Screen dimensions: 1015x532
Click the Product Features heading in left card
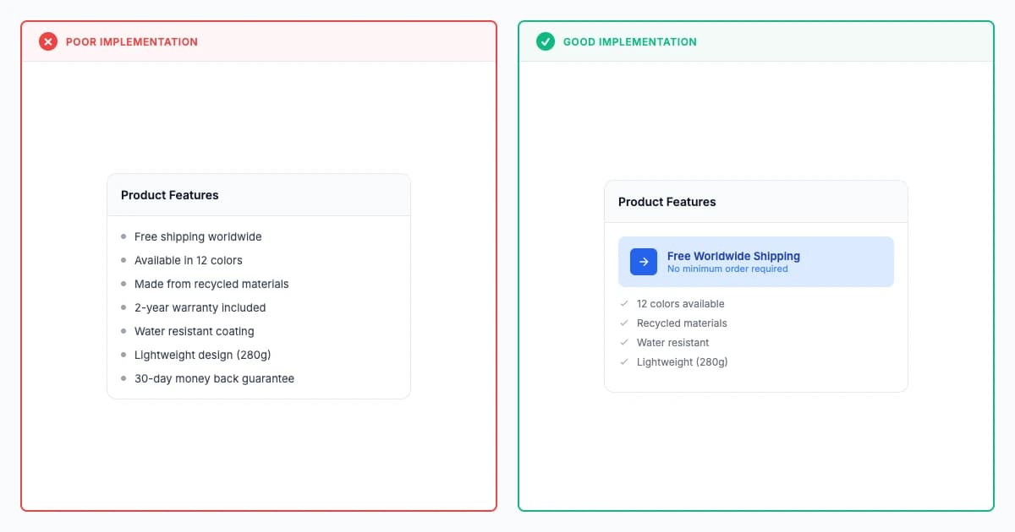point(170,195)
